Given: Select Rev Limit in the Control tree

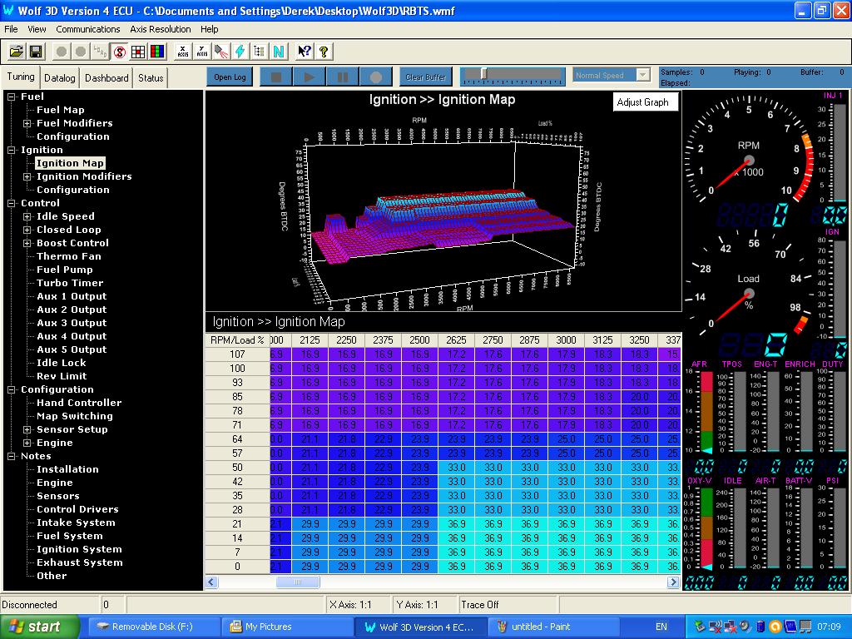Looking at the screenshot, I should pos(62,376).
